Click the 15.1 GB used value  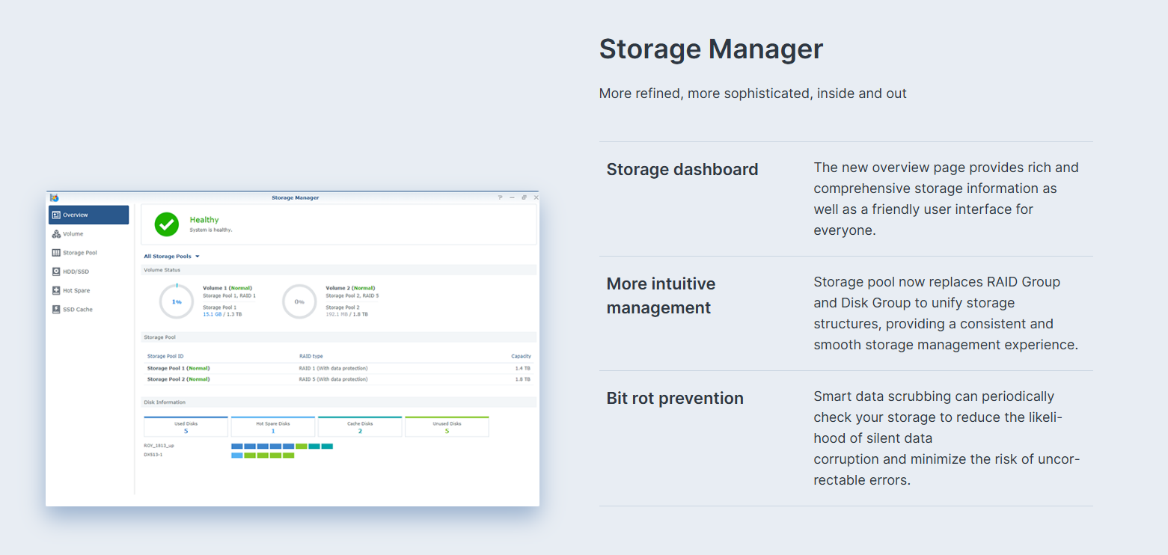click(x=211, y=314)
